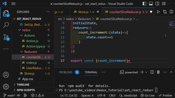The image size is (175, 98).
Task: Close the unsaved Store.js tab dot
Action: coord(98,12)
